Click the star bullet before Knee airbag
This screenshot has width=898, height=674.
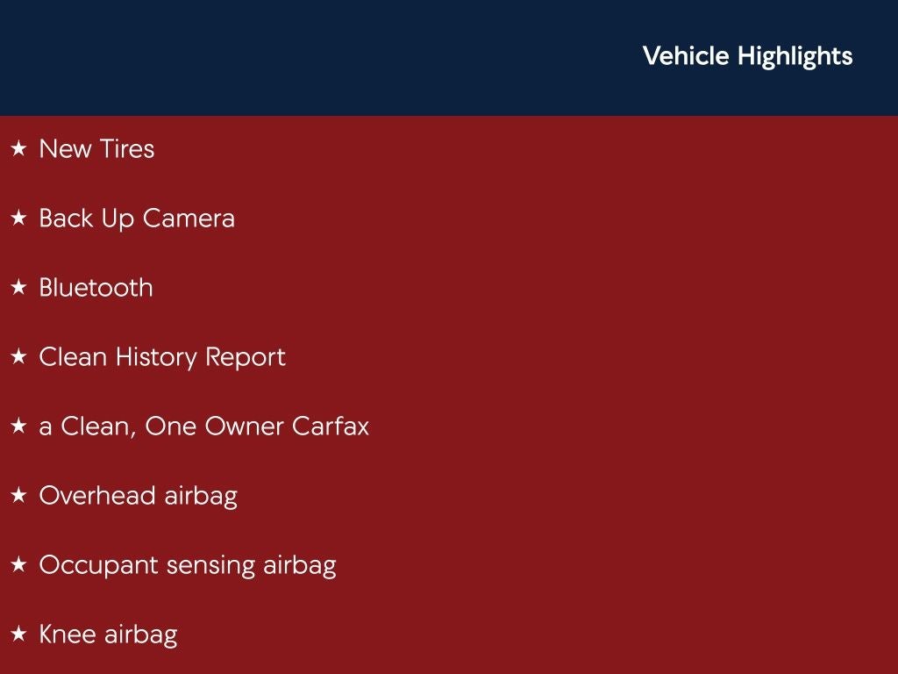(18, 635)
